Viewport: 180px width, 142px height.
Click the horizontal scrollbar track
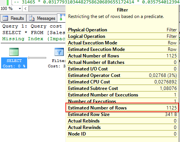coord(47,9)
